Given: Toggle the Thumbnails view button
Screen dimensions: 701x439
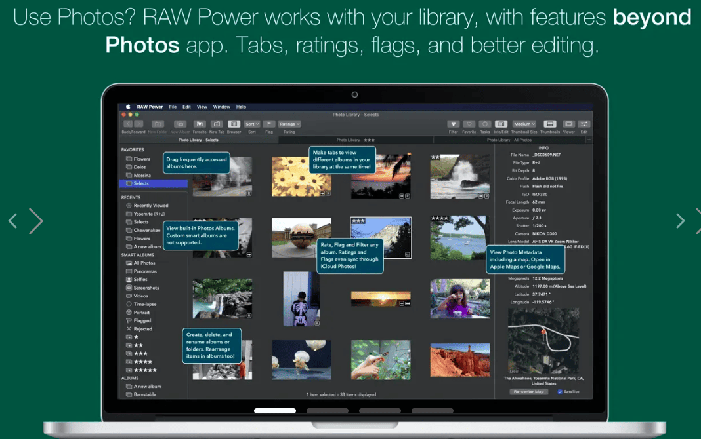Looking at the screenshot, I should (550, 124).
